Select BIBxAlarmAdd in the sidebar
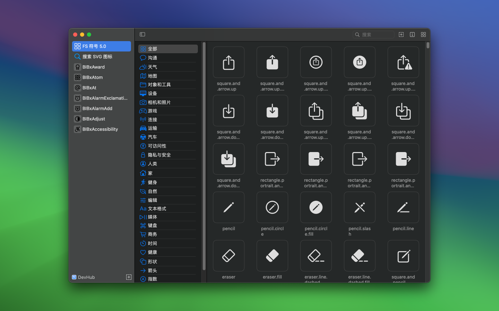This screenshot has height=311, width=499. pyautogui.click(x=102, y=109)
